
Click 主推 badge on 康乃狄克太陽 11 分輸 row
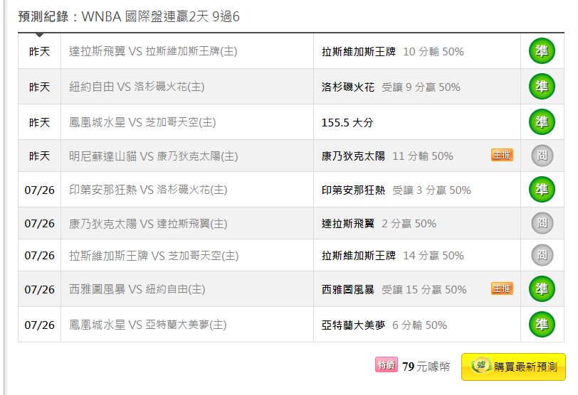pyautogui.click(x=502, y=155)
